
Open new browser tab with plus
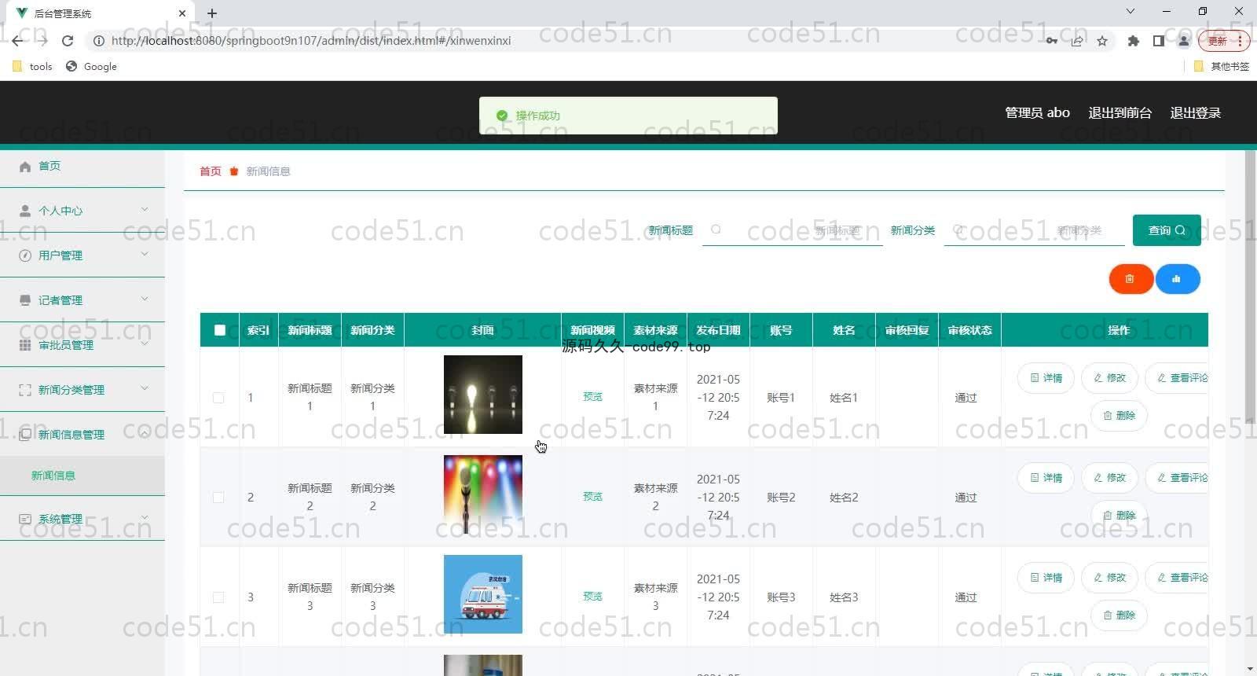(x=212, y=13)
